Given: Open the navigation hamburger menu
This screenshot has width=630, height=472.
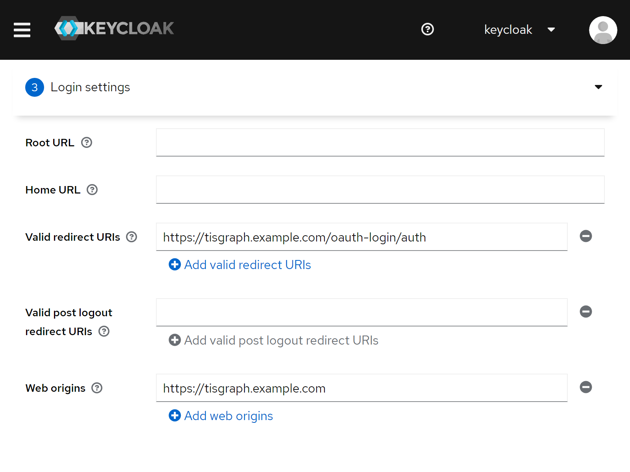Looking at the screenshot, I should (x=22, y=30).
